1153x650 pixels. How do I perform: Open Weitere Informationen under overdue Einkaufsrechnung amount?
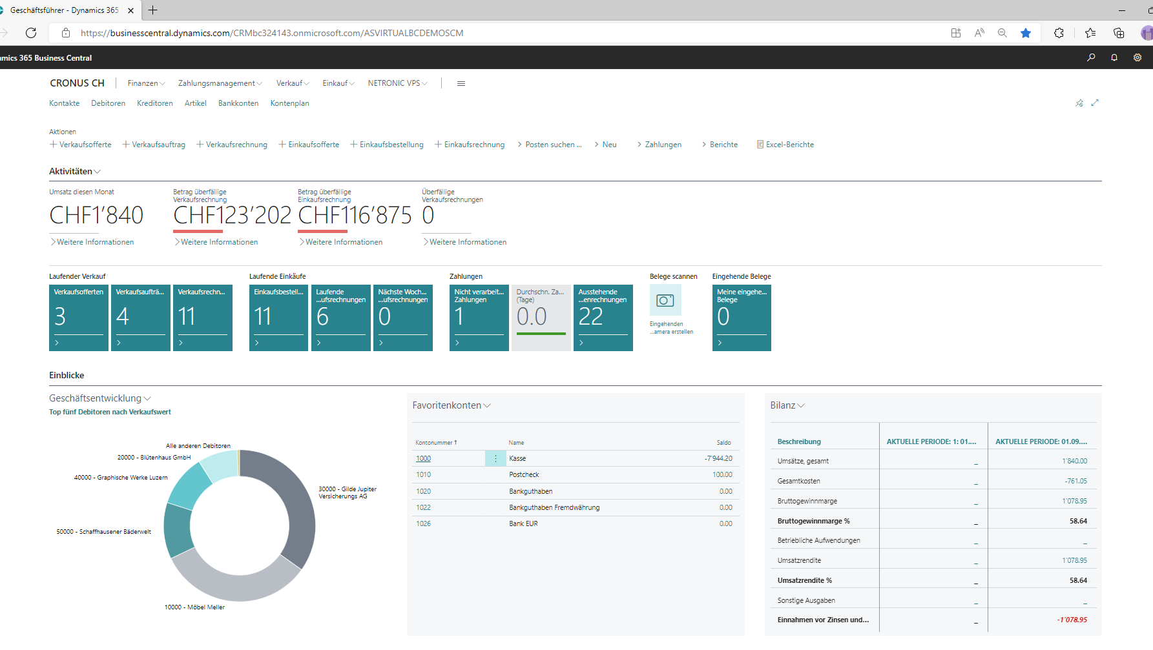341,242
